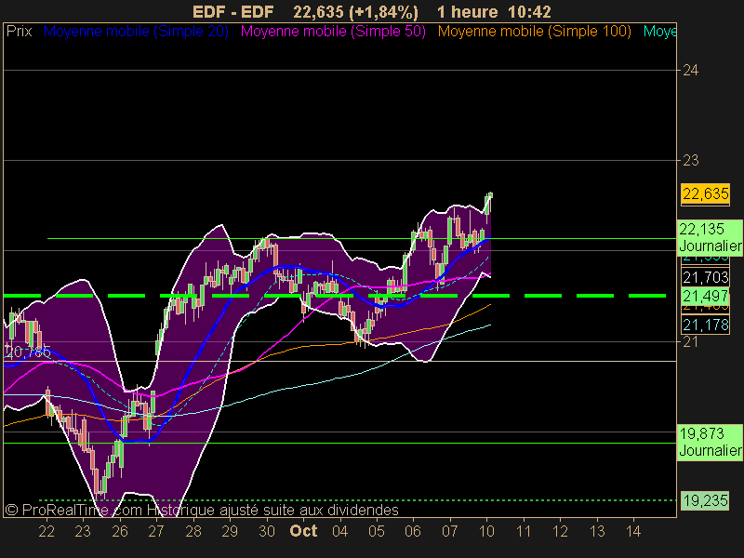The width and height of the screenshot is (744, 558).
Task: Click the current price tag 22,635
Action: (x=705, y=194)
